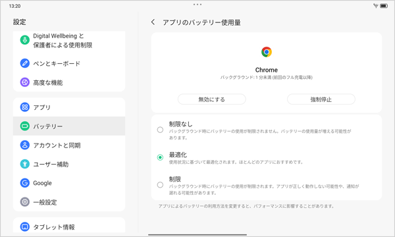Tap the Chrome app icon
Viewport: 395px width, 237px height.
point(266,52)
